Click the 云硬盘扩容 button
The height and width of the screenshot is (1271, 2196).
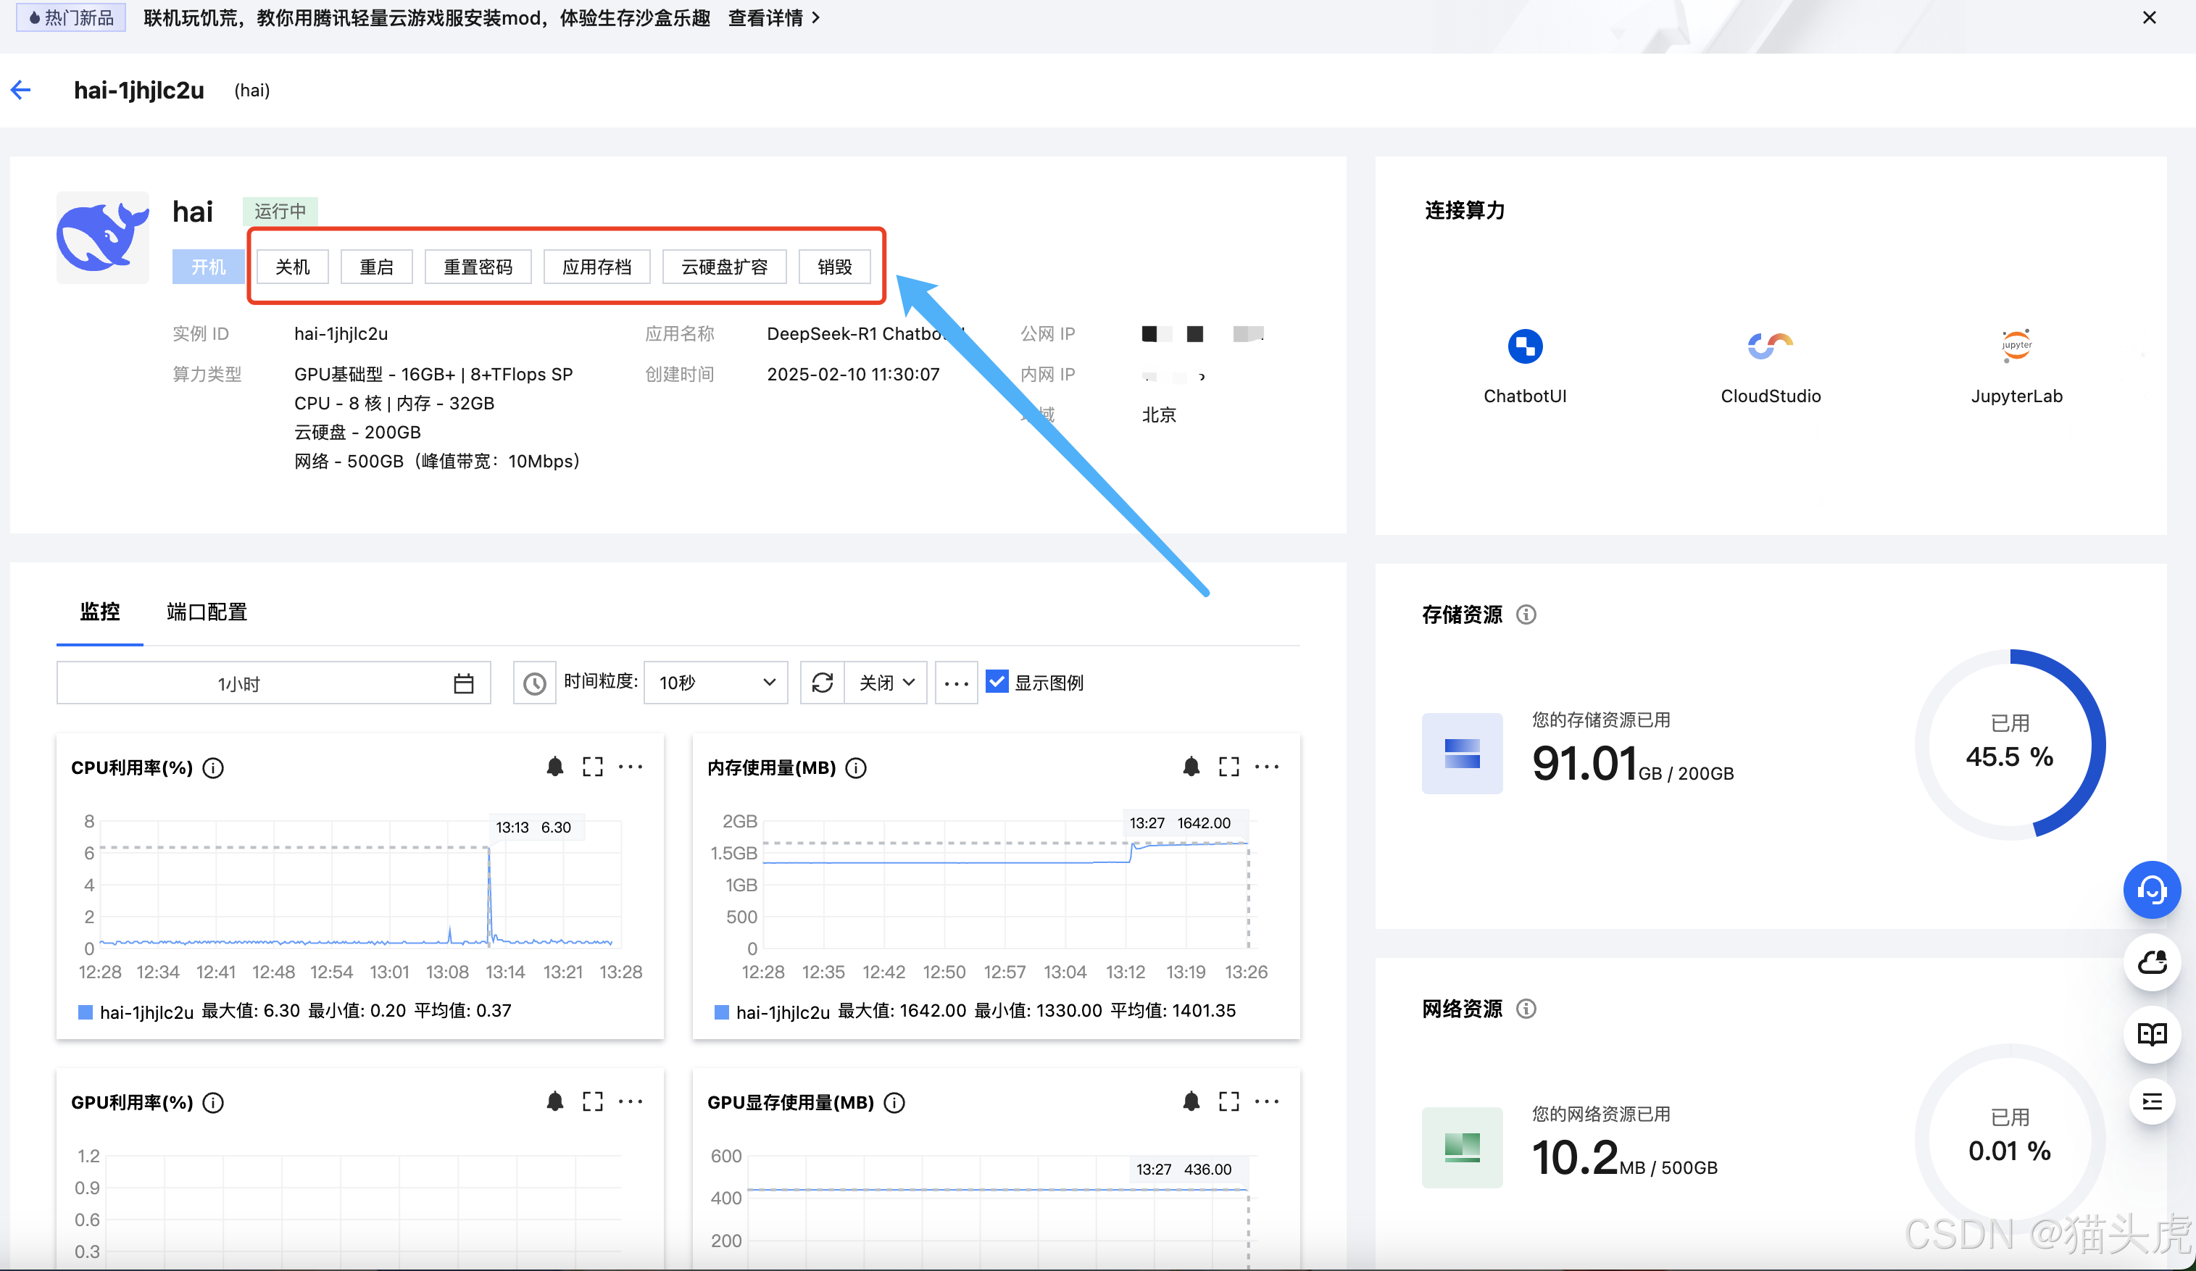(x=723, y=267)
